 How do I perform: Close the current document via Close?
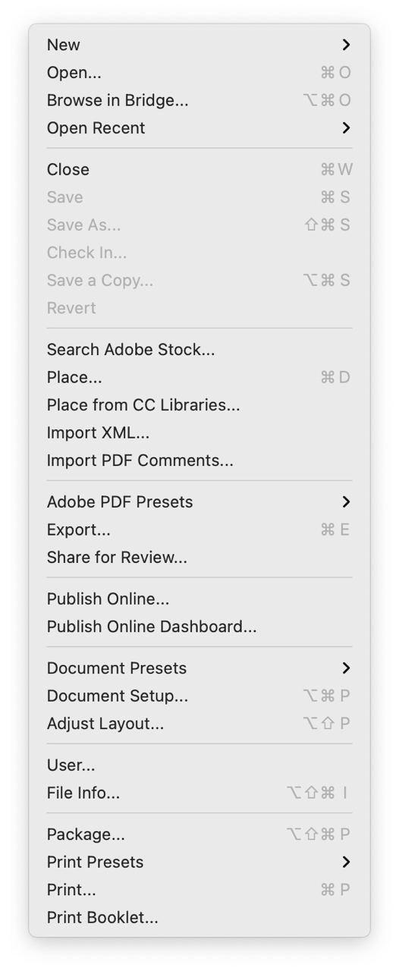coord(199,169)
